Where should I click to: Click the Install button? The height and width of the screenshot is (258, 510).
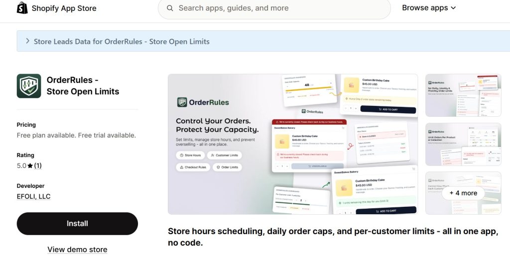pos(77,224)
